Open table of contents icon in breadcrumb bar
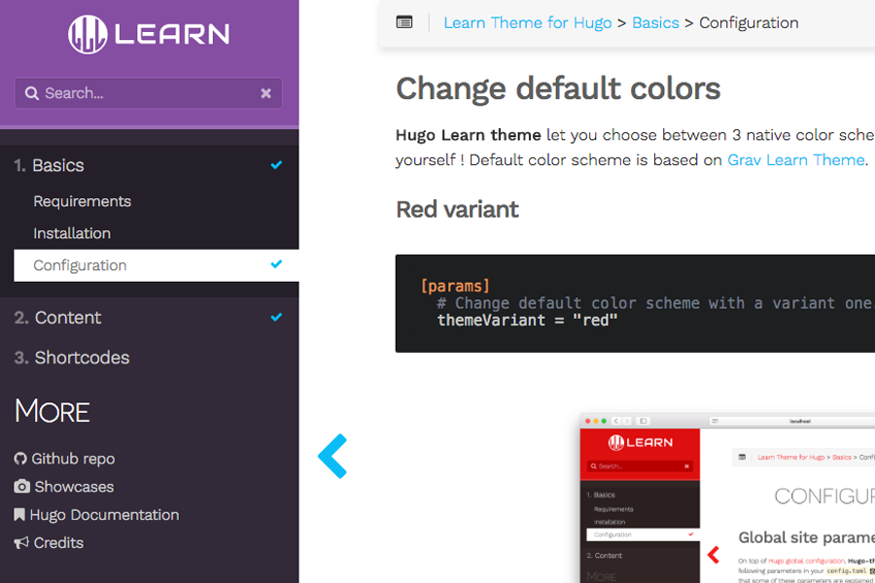This screenshot has width=875, height=583. 404,22
